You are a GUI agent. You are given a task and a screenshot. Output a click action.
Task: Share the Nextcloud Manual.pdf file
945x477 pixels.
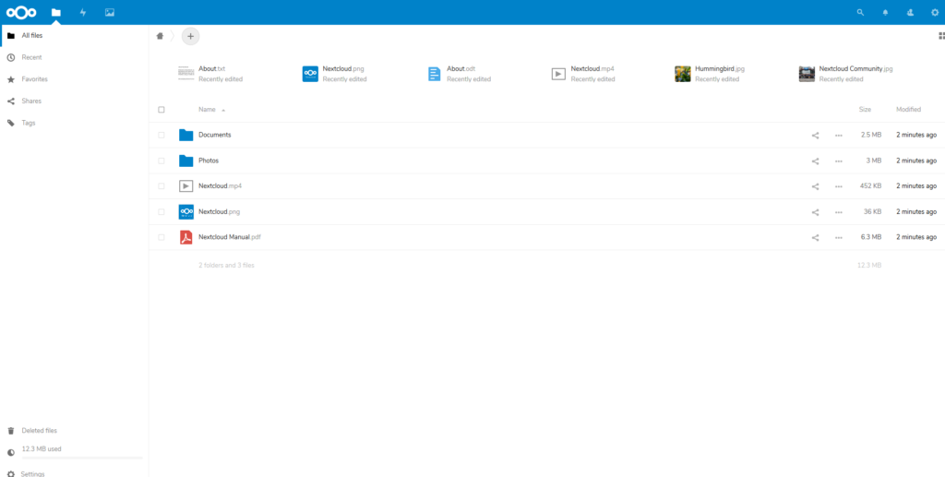pos(816,238)
